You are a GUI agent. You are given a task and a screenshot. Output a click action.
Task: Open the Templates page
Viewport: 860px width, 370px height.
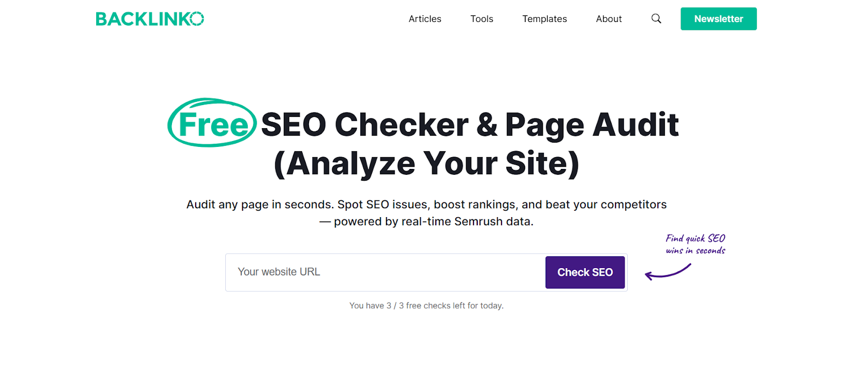coord(544,18)
